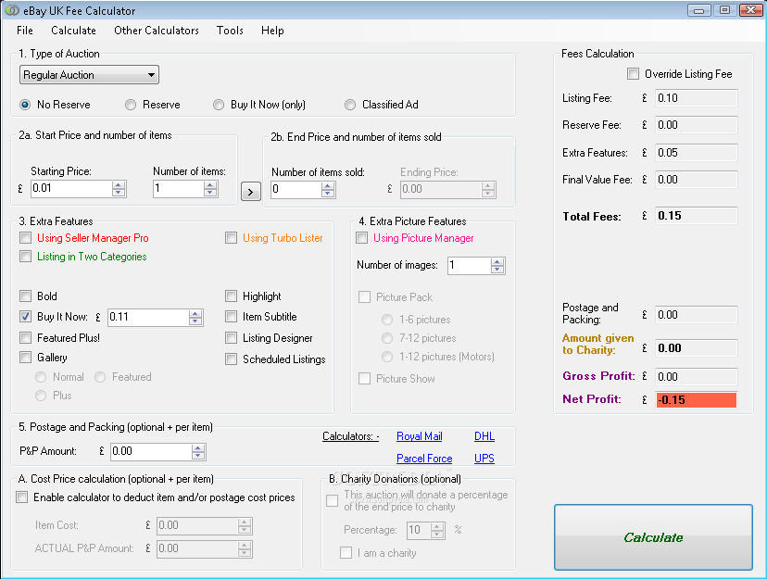Click the big Calculate button
Viewport: 767px width, 579px height.
click(653, 537)
